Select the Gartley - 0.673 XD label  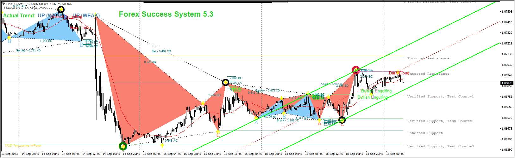pyautogui.click(x=267, y=91)
